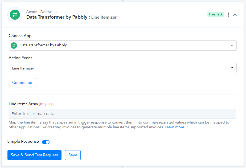Focus the Line Items Array input field

pos(122,114)
